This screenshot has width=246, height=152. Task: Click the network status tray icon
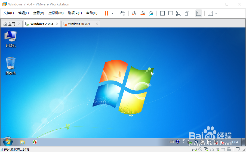pos(216,142)
